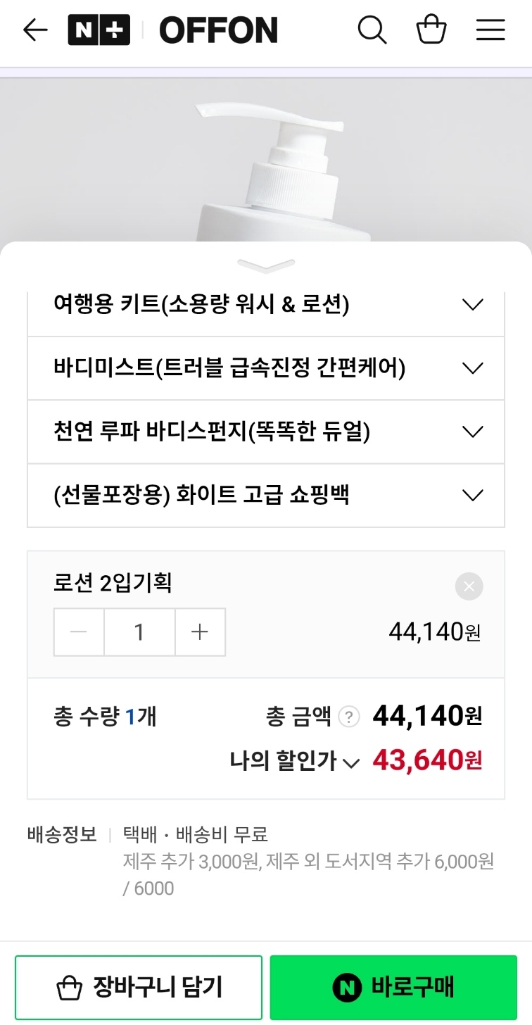Increase quantity with plus button

click(x=200, y=632)
